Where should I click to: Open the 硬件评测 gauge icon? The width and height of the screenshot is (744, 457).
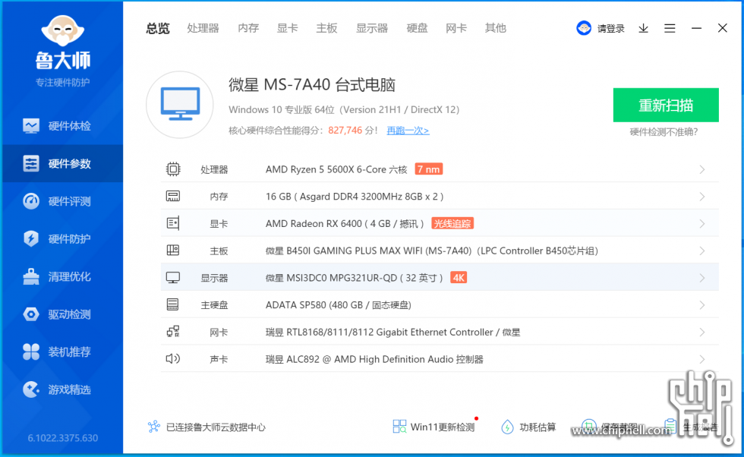pos(31,201)
